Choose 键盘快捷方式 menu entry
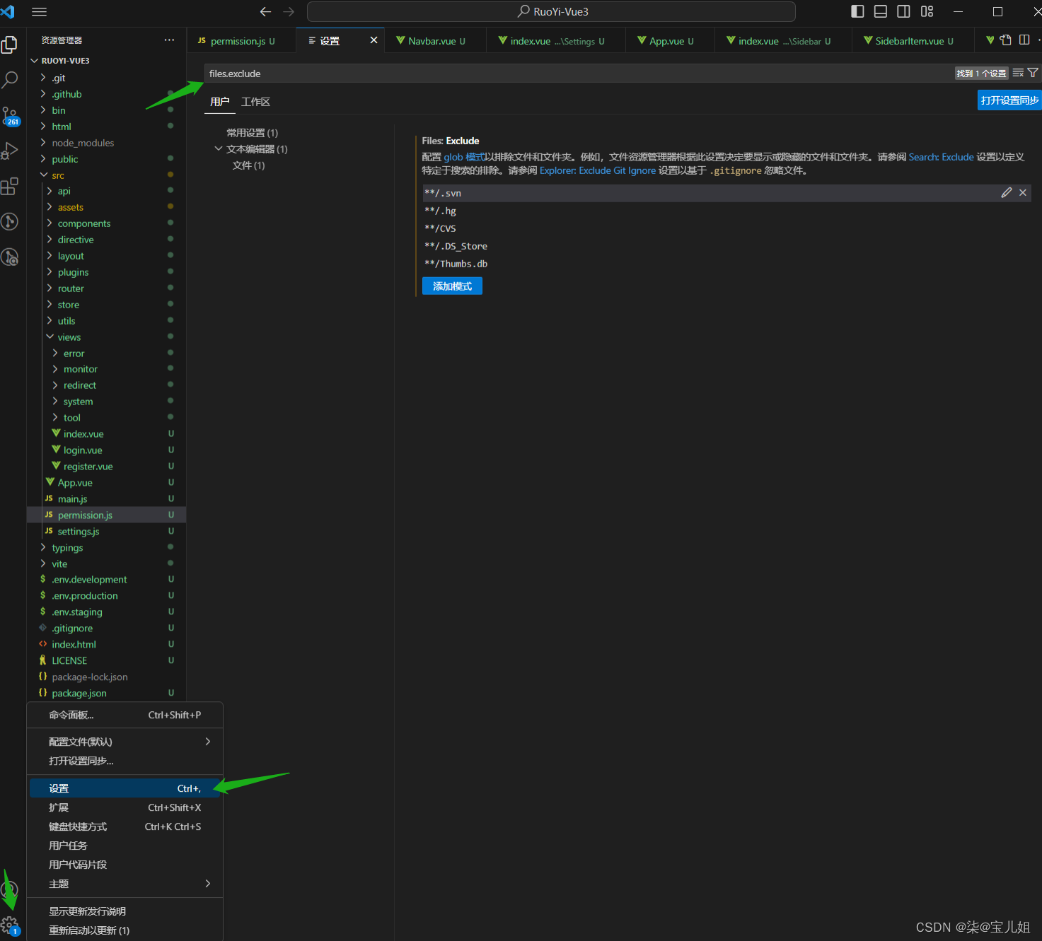This screenshot has width=1042, height=941. tap(125, 826)
